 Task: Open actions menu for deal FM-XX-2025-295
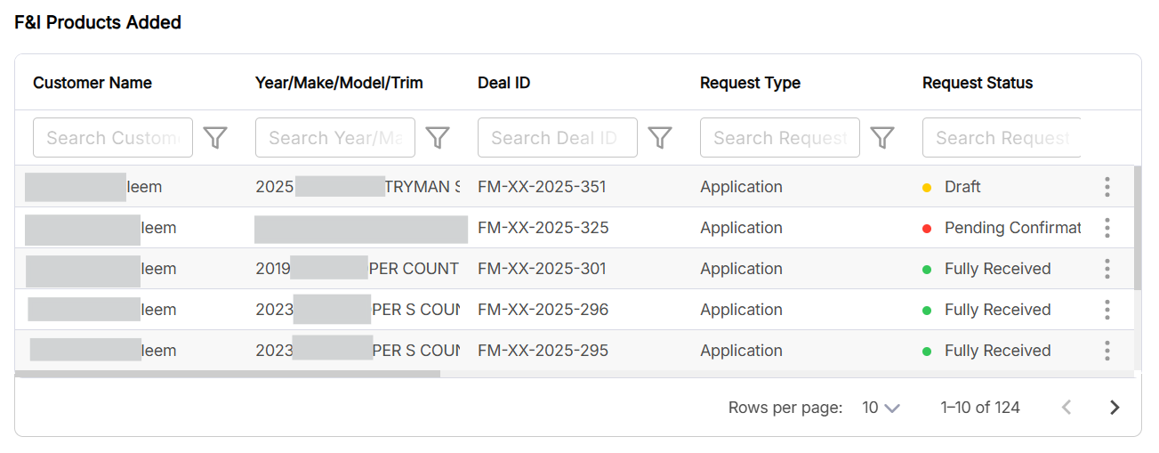(1107, 351)
